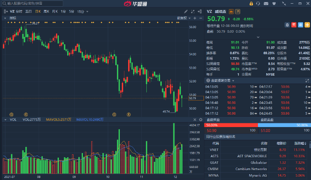Click the search magnifier icon
The width and height of the screenshot is (311, 180).
pyautogui.click(x=4, y=3)
